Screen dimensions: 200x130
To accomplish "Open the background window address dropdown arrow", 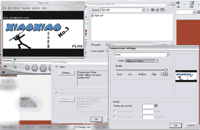I will [x=194, y=12].
